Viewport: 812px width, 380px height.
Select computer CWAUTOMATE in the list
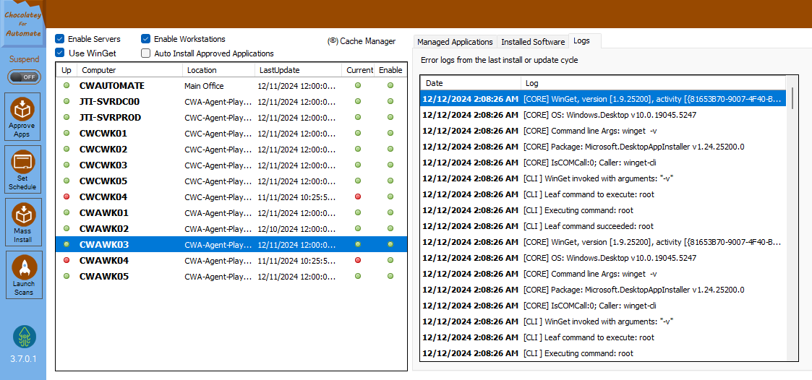click(231, 85)
